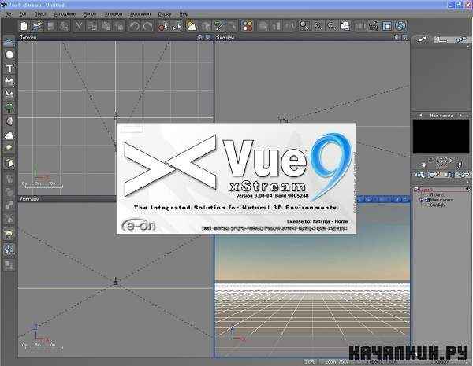Open a scene using the Load icon

pyautogui.click(x=37, y=26)
